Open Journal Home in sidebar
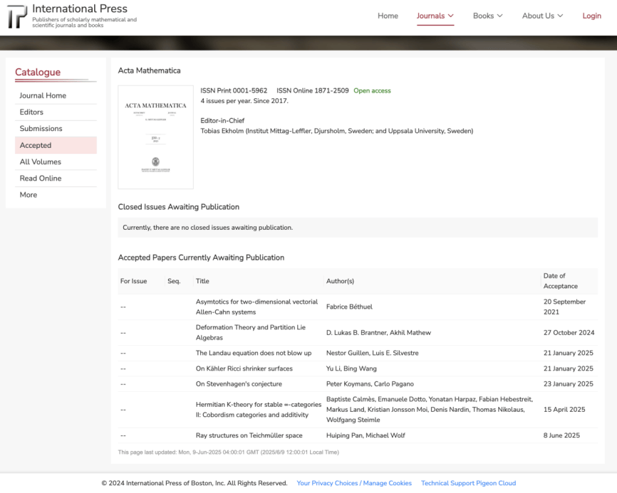617x493 pixels. 43,95
